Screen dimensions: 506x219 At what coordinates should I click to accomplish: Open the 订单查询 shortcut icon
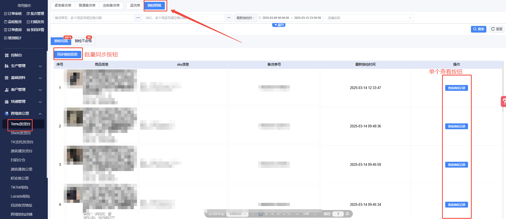(x=6, y=30)
